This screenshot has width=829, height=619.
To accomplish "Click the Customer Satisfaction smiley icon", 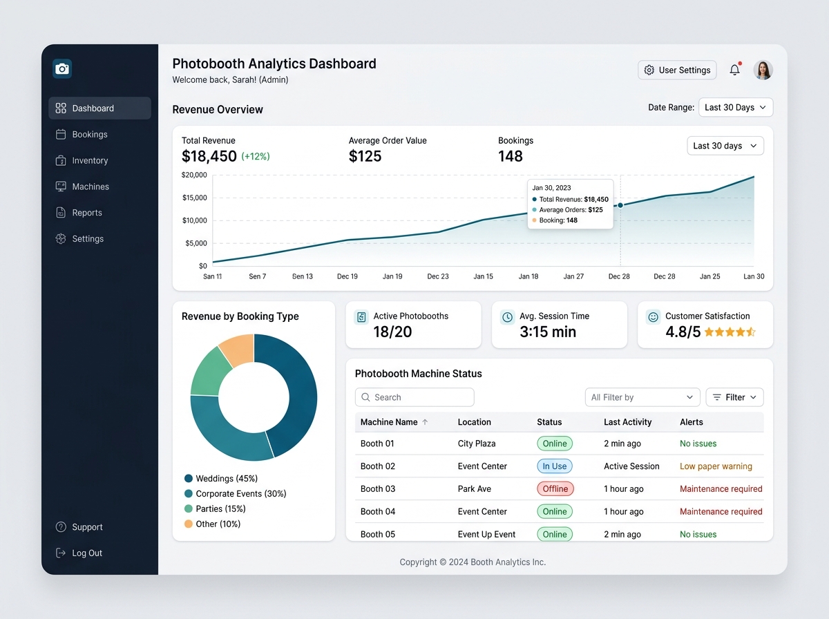I will pos(653,317).
